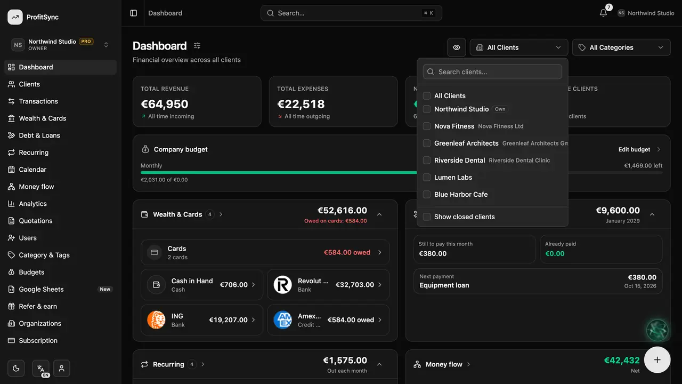Check the All Clients checkbox
Screen dimensions: 682x384
[x=427, y=96]
